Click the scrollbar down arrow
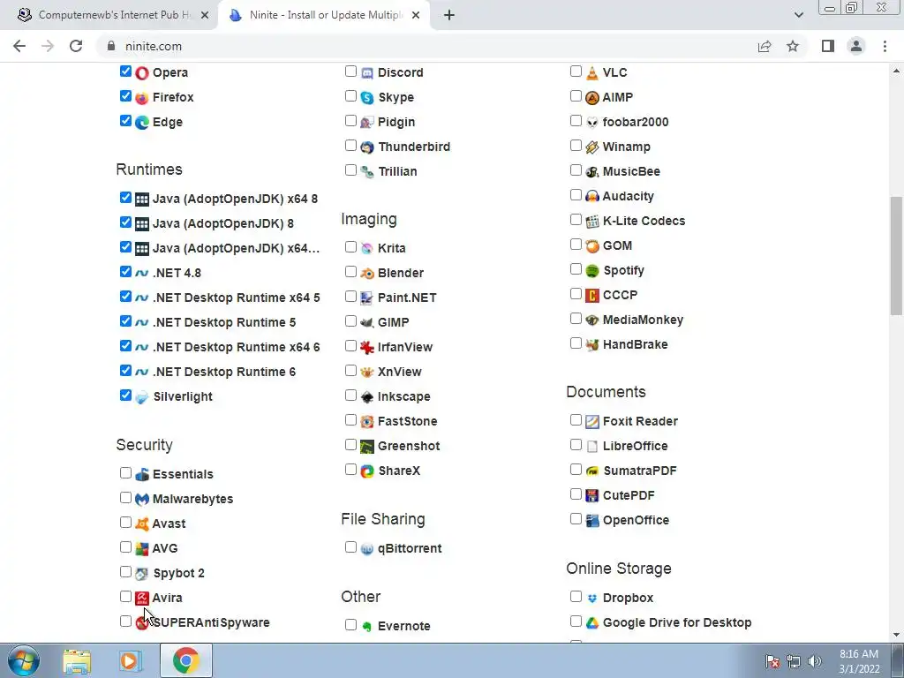 (x=896, y=635)
